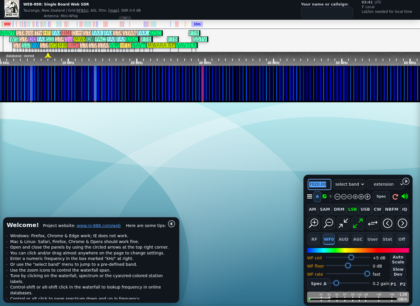
Task: Click the Spec button beside the reload icon
Action: [381, 196]
